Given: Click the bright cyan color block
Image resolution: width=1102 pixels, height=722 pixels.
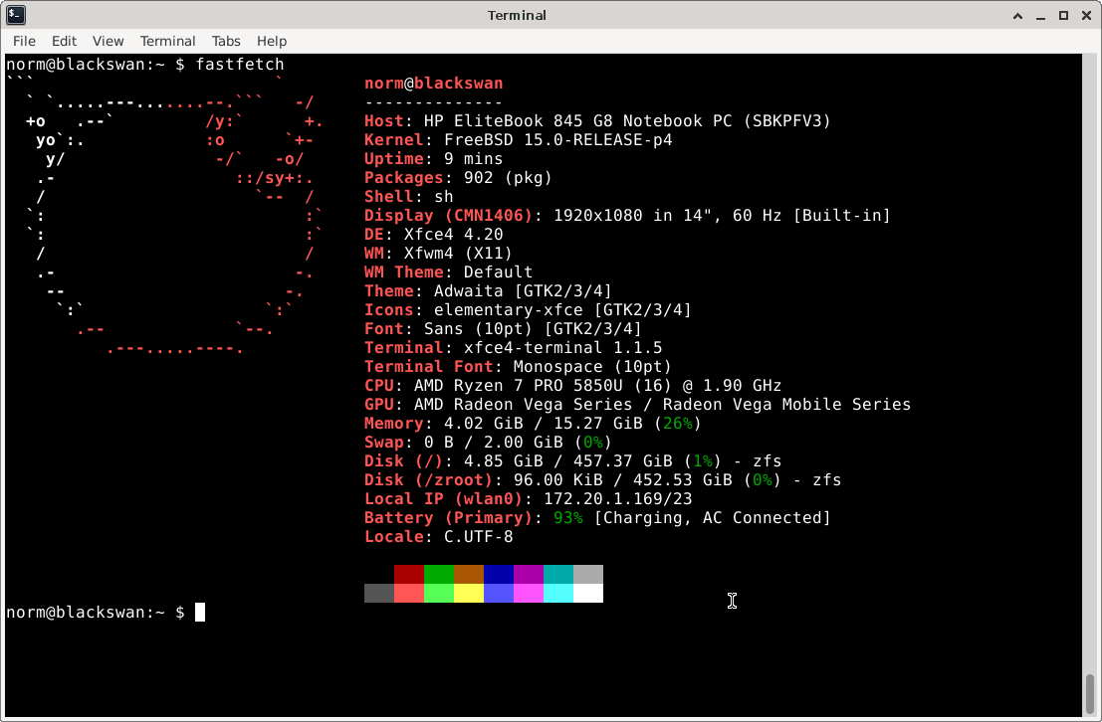Looking at the screenshot, I should [x=558, y=594].
